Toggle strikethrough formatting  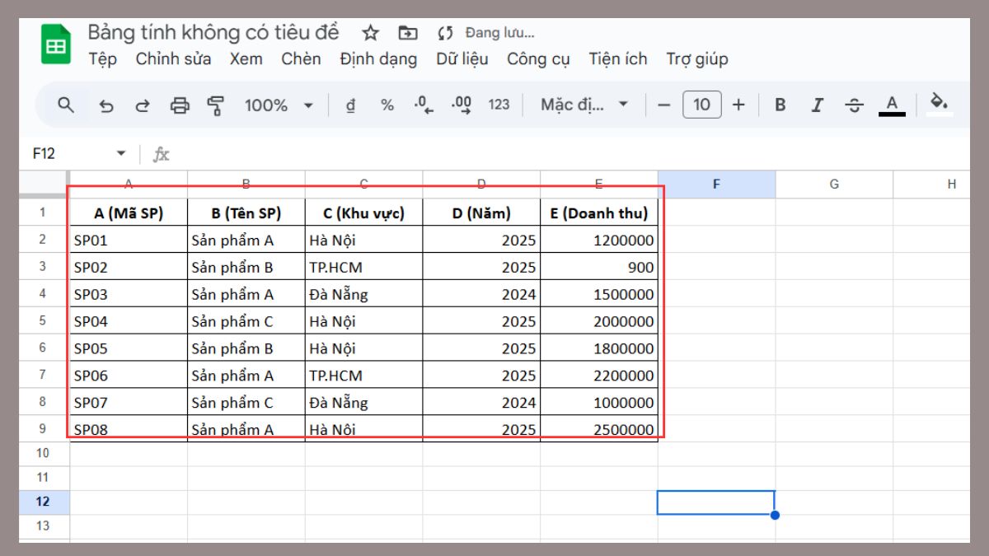point(855,105)
